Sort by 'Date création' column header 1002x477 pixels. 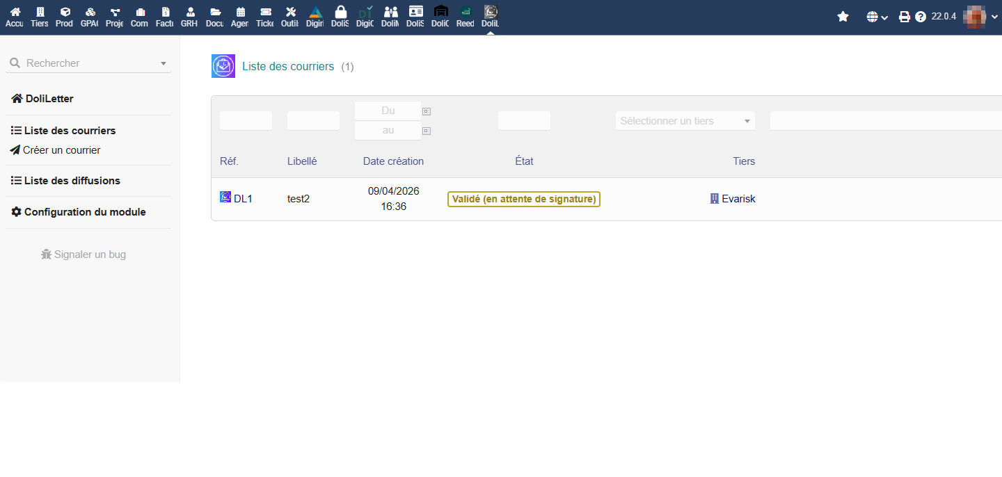[393, 161]
